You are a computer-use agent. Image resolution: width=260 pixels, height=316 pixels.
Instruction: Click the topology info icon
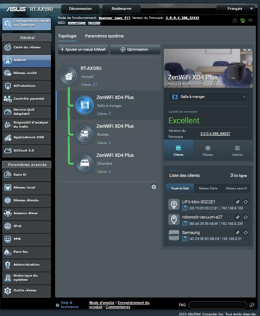pyautogui.click(x=154, y=187)
